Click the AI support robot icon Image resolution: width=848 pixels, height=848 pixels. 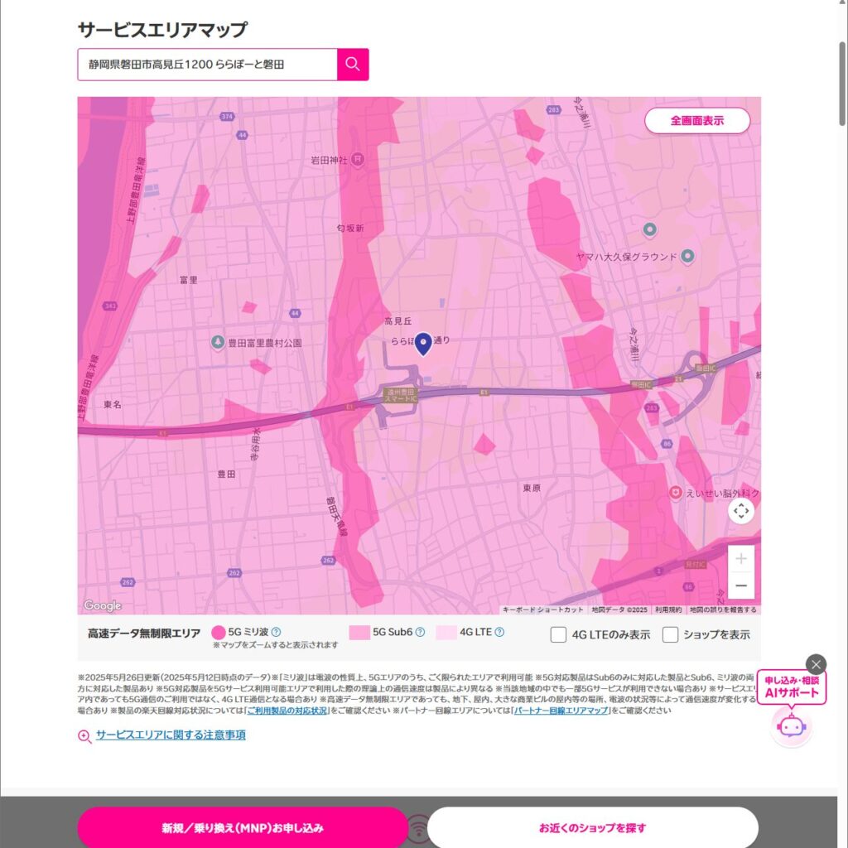(x=791, y=726)
